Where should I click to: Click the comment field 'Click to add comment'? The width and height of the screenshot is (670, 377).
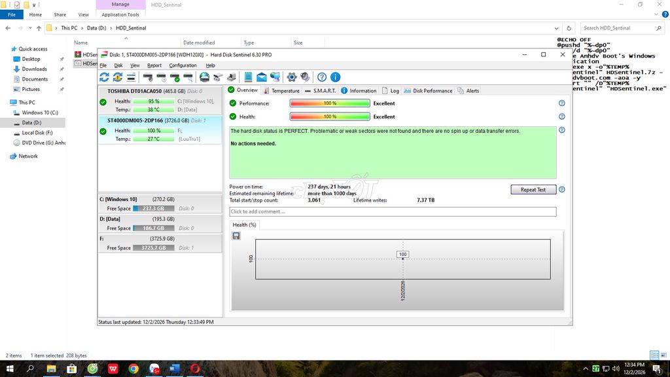(393, 211)
